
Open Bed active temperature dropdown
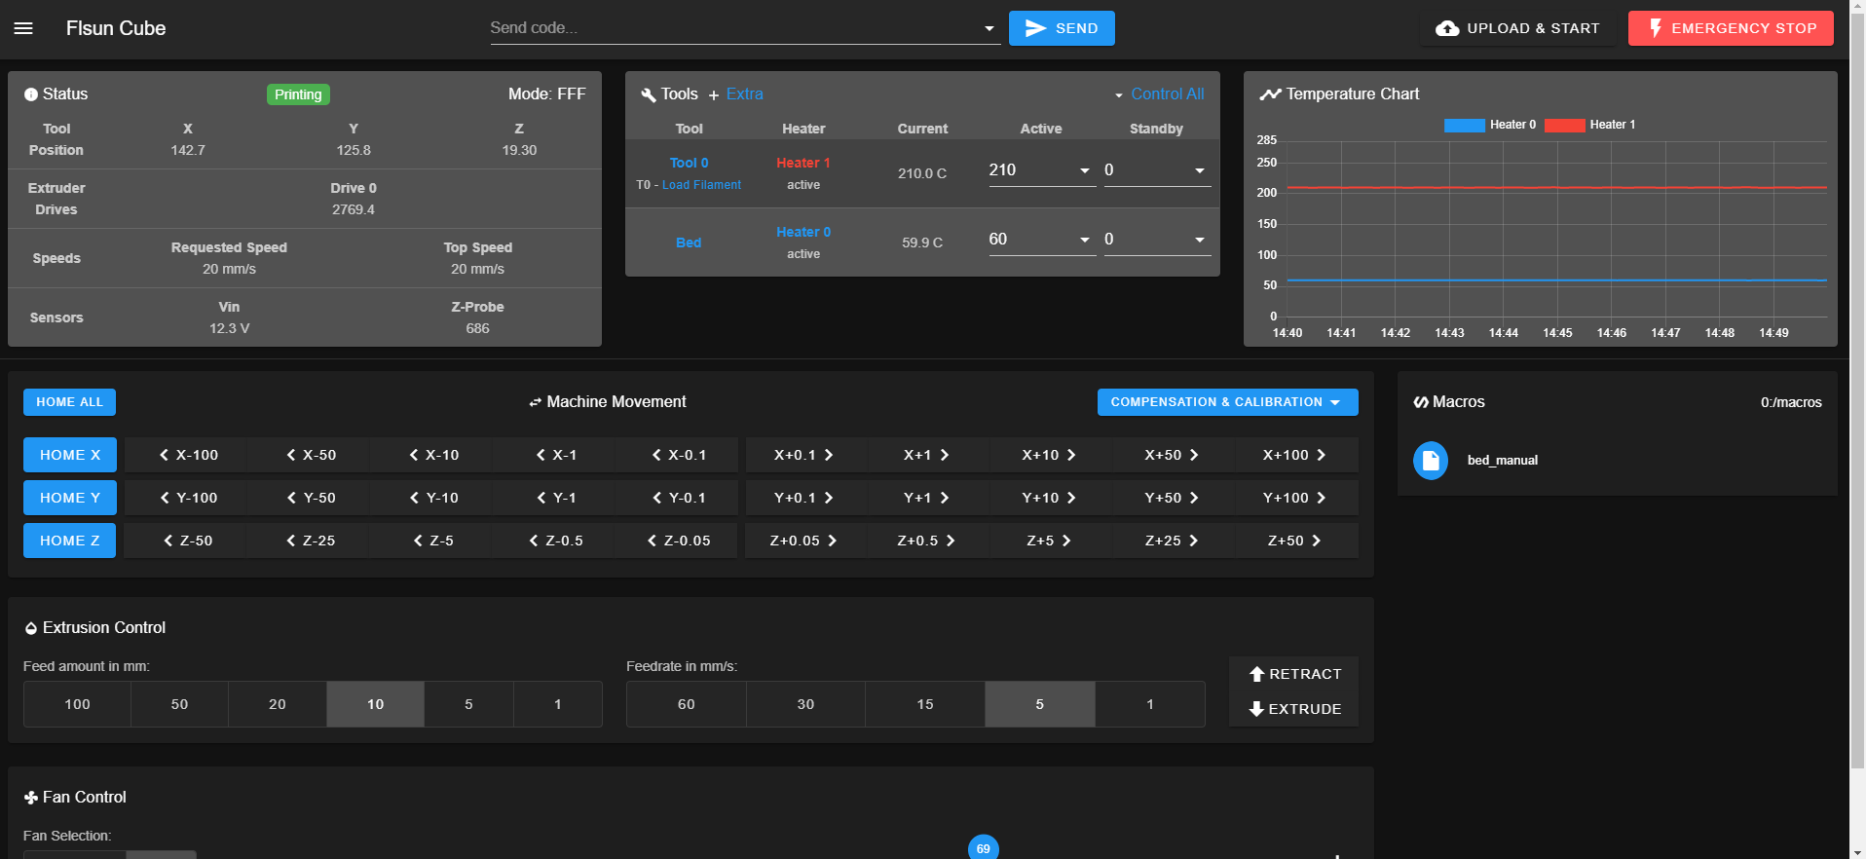point(1085,240)
